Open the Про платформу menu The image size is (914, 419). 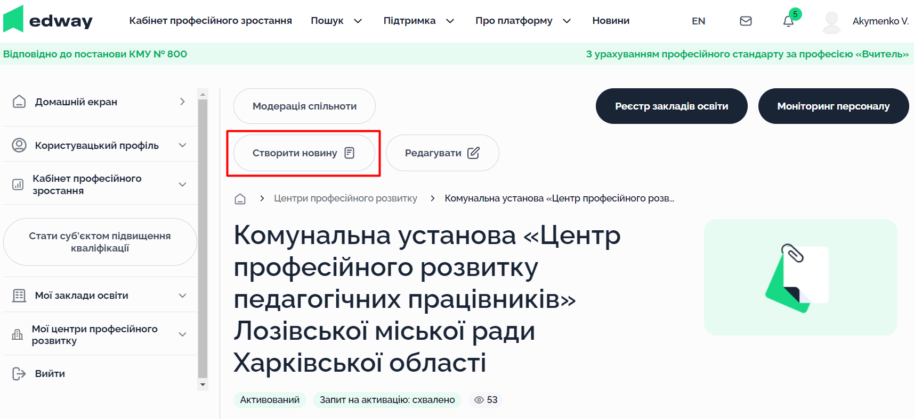(514, 21)
